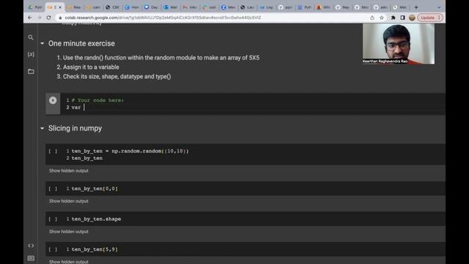Show hidden output under ten_by_ten.shape cell

click(68, 232)
